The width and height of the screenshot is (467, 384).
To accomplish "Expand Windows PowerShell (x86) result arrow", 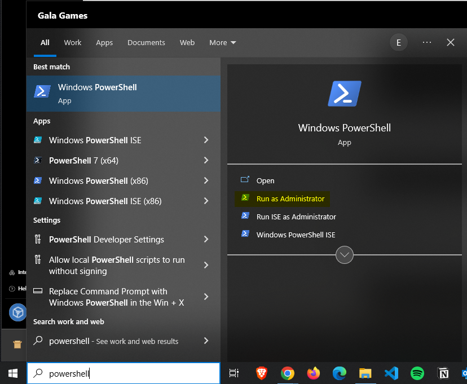I will click(206, 180).
